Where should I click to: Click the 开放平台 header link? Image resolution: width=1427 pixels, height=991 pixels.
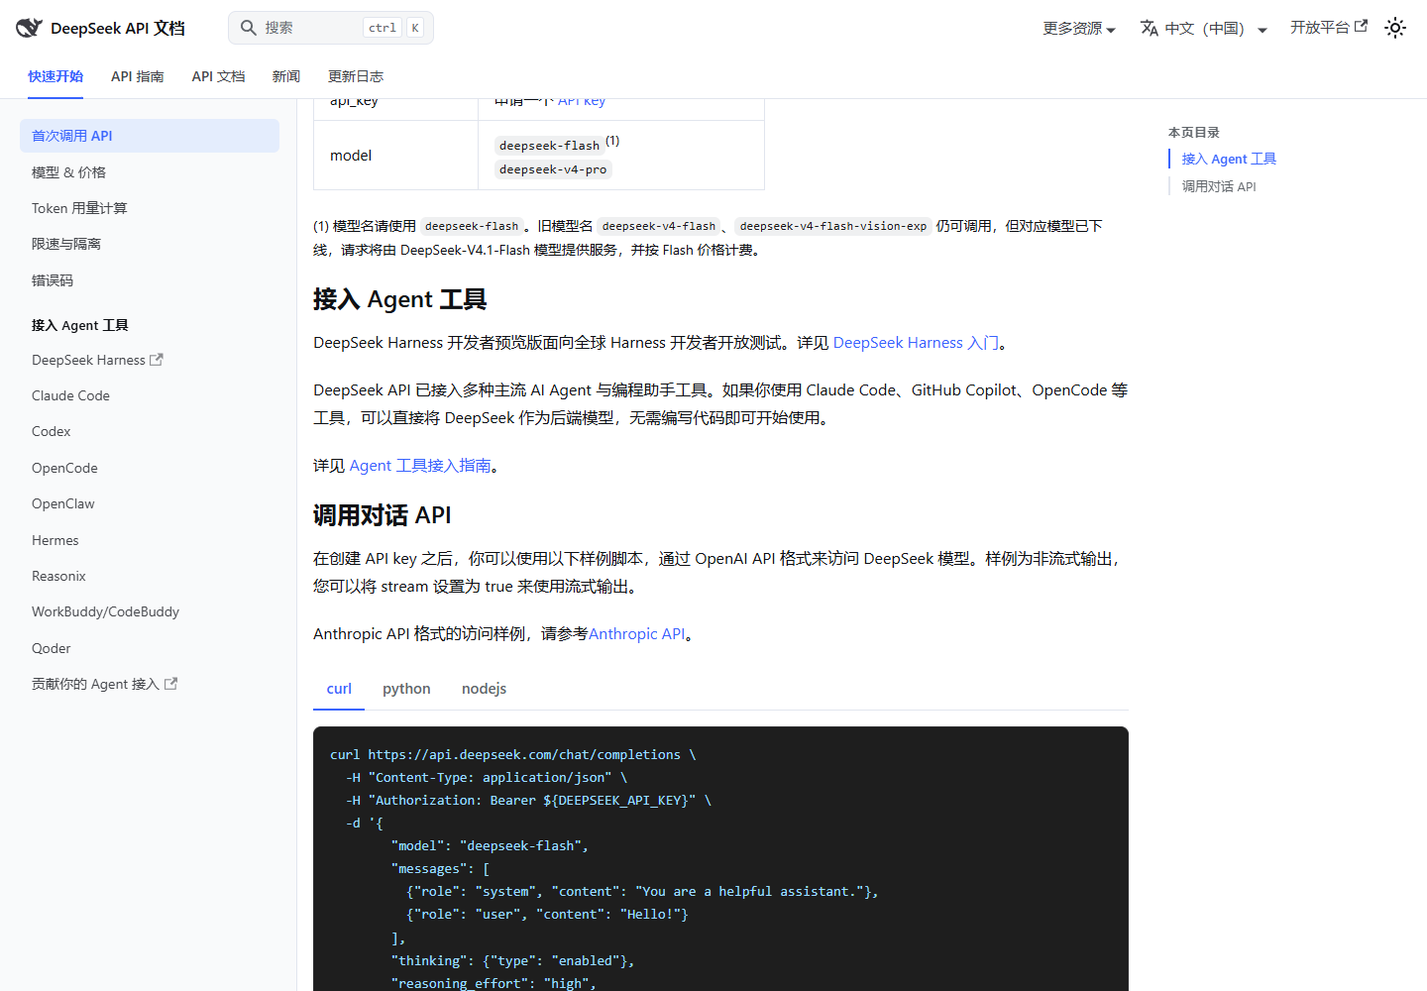coord(1329,28)
